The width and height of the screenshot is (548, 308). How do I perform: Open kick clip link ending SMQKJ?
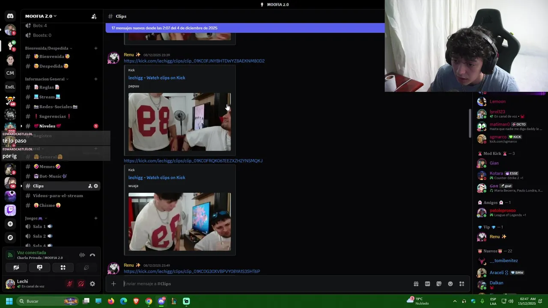193,161
